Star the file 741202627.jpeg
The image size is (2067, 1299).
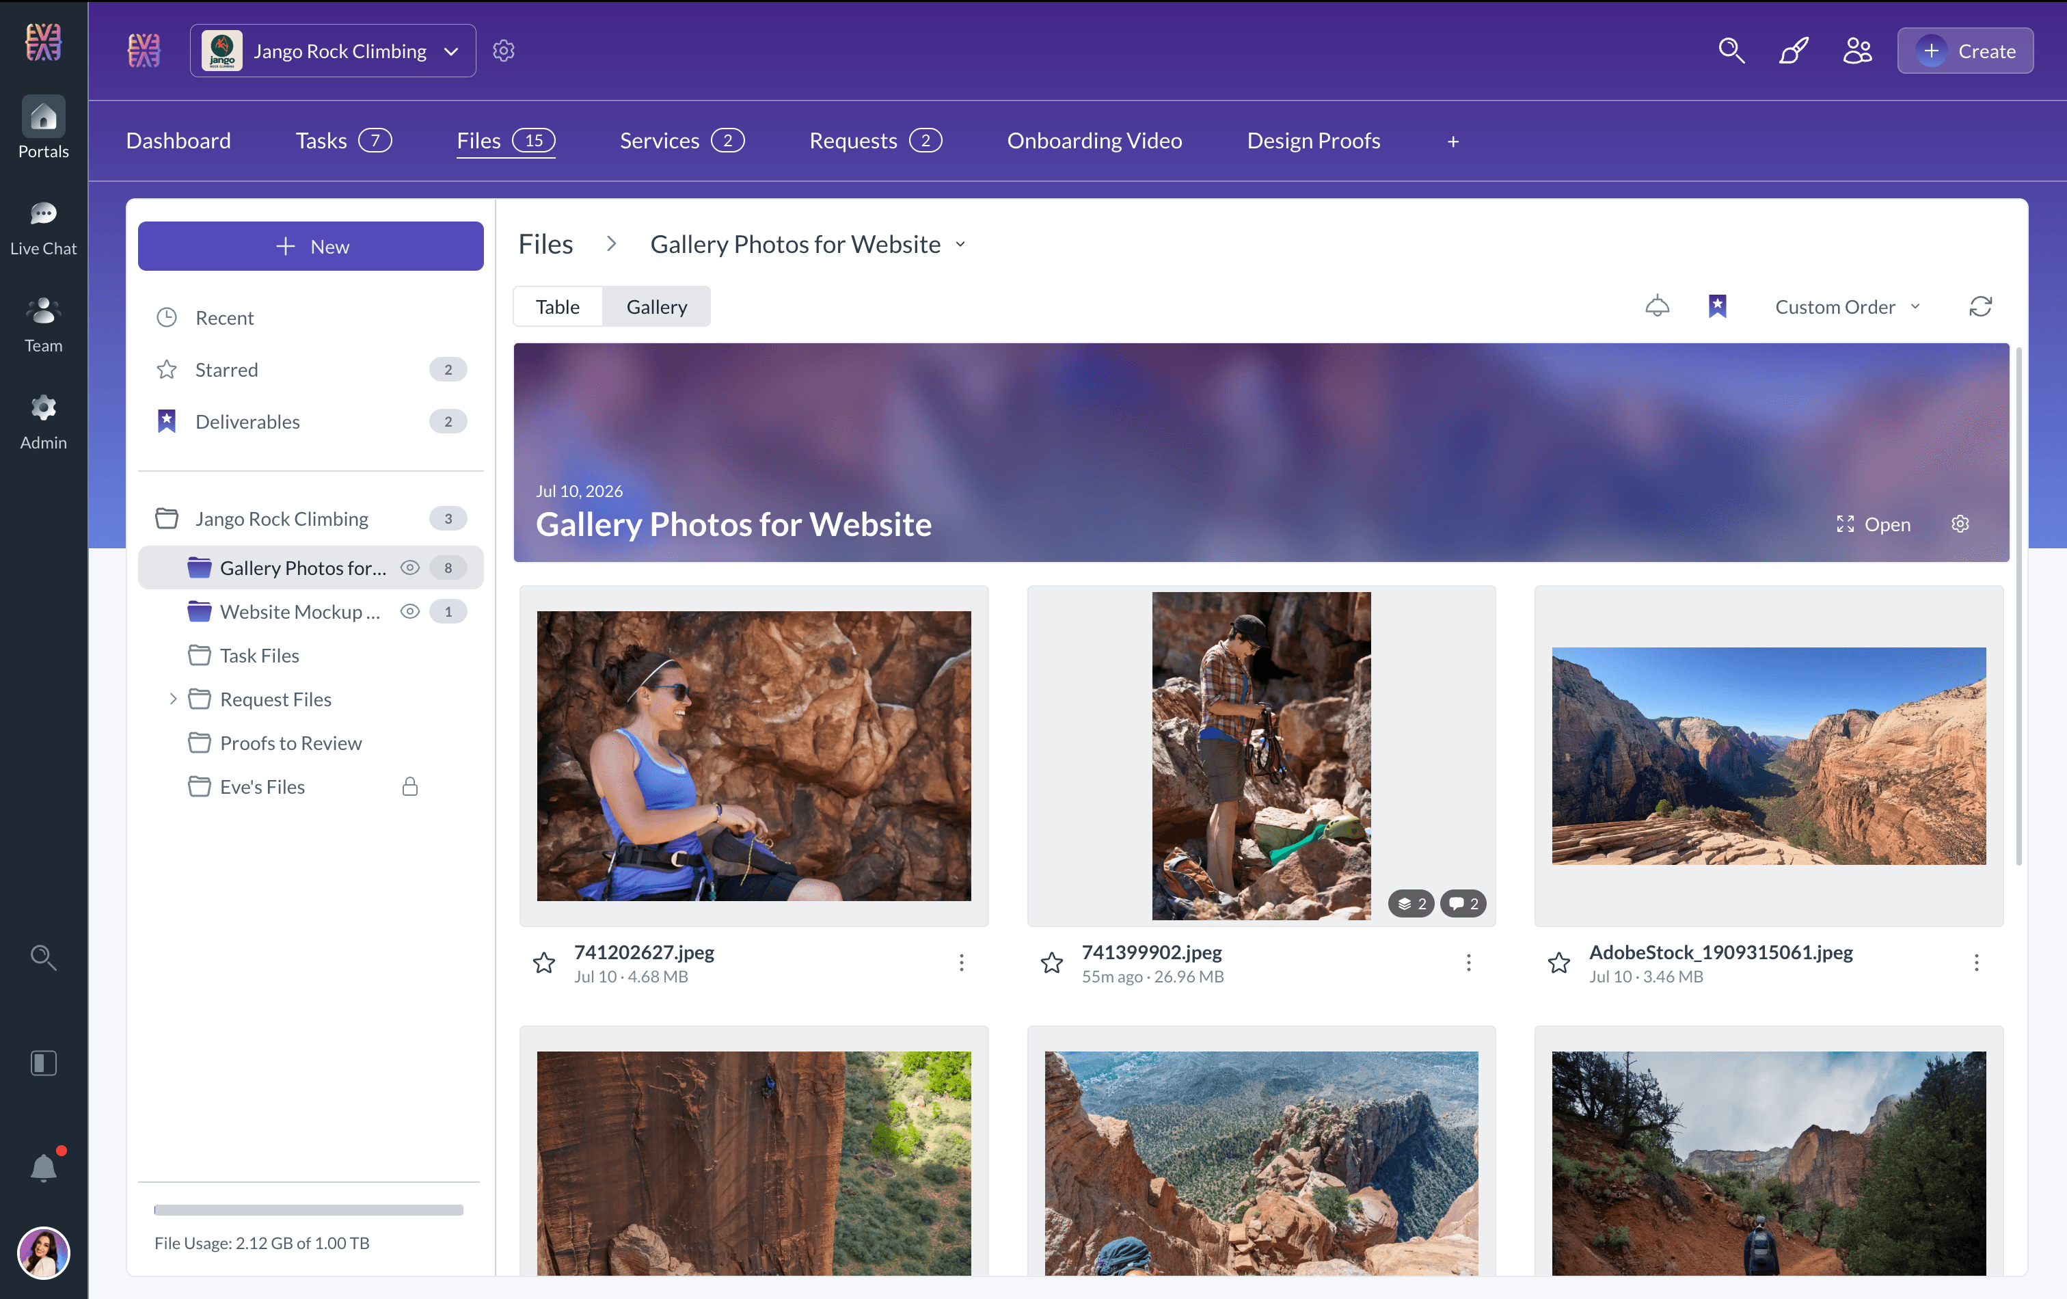coord(544,963)
